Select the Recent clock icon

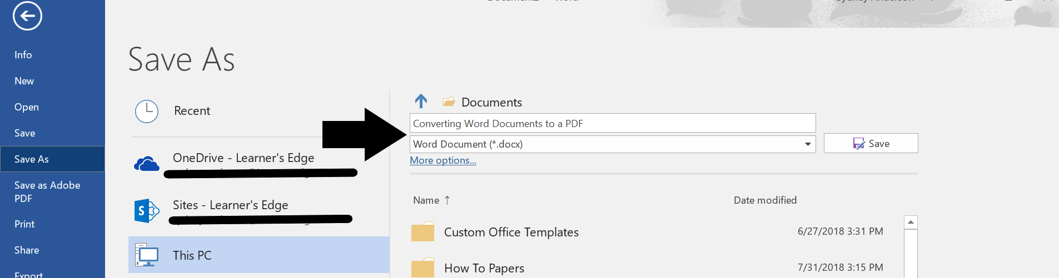point(147,112)
